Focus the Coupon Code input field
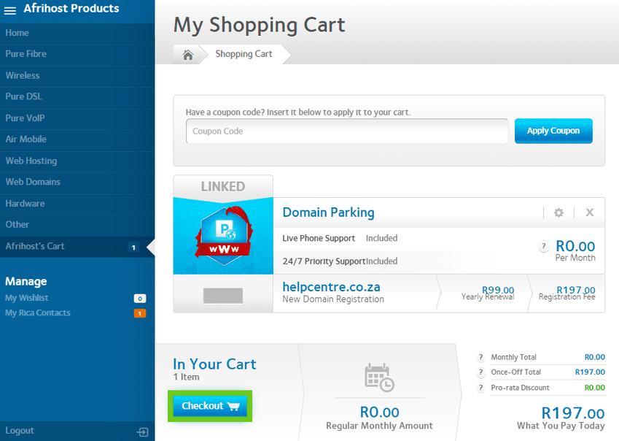Image resolution: width=619 pixels, height=441 pixels. coord(346,131)
